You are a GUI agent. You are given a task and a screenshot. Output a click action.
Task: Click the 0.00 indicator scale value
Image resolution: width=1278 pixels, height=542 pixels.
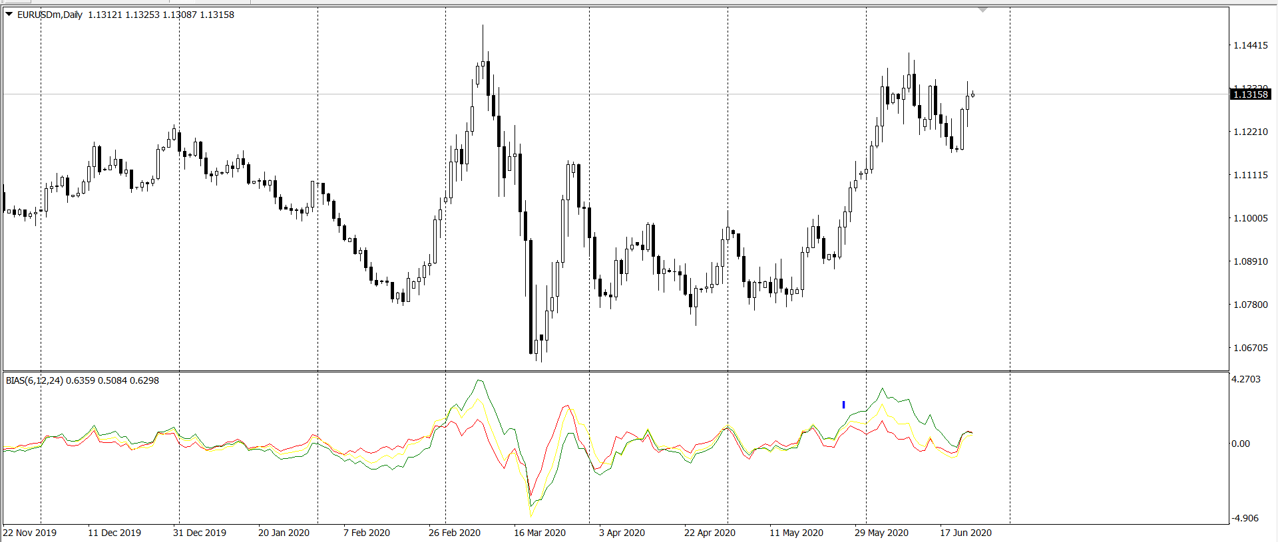(1241, 444)
